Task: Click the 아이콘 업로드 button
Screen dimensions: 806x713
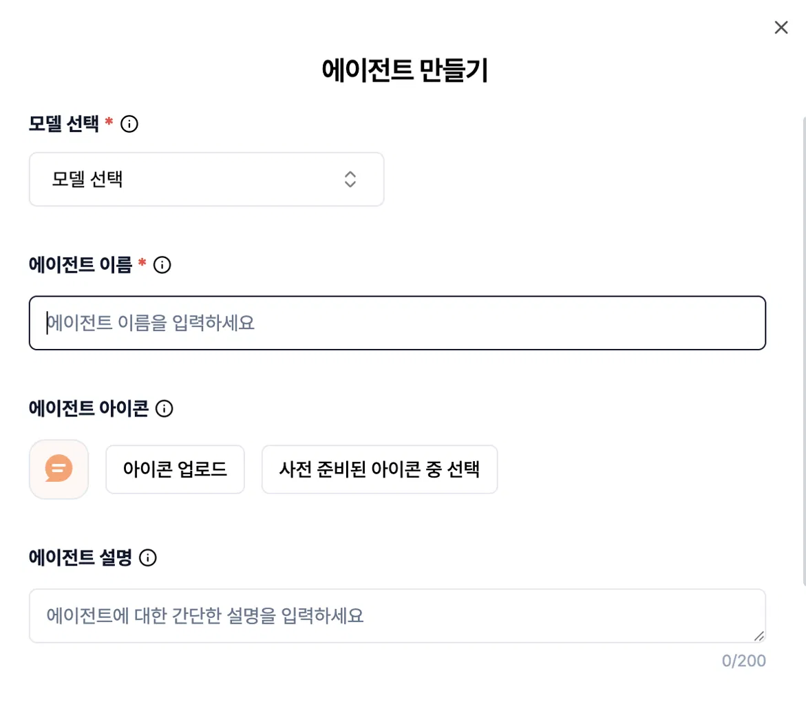Action: click(176, 469)
